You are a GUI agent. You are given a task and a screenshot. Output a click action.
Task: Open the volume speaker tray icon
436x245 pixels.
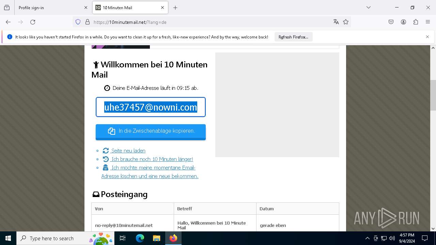coord(392,238)
